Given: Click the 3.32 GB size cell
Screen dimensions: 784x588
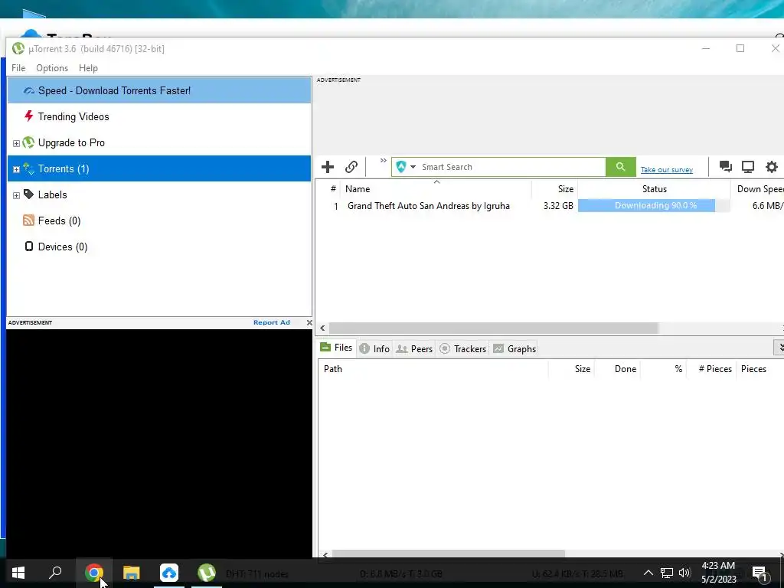Looking at the screenshot, I should point(558,205).
